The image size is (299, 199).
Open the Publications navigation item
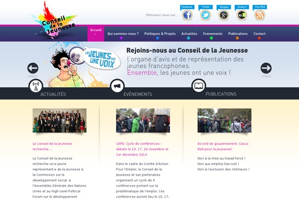click(x=238, y=34)
